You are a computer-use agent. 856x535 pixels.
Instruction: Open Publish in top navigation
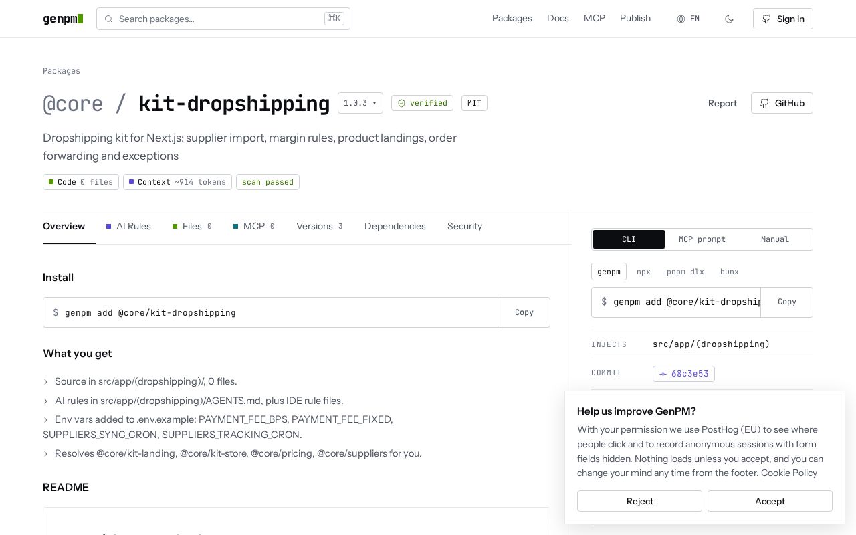pos(635,19)
